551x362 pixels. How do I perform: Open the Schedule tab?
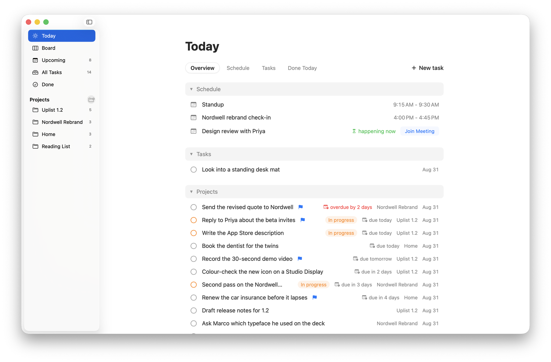238,68
